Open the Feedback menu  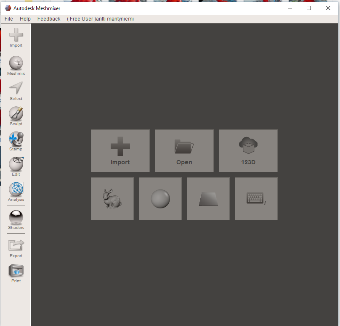pyautogui.click(x=49, y=19)
